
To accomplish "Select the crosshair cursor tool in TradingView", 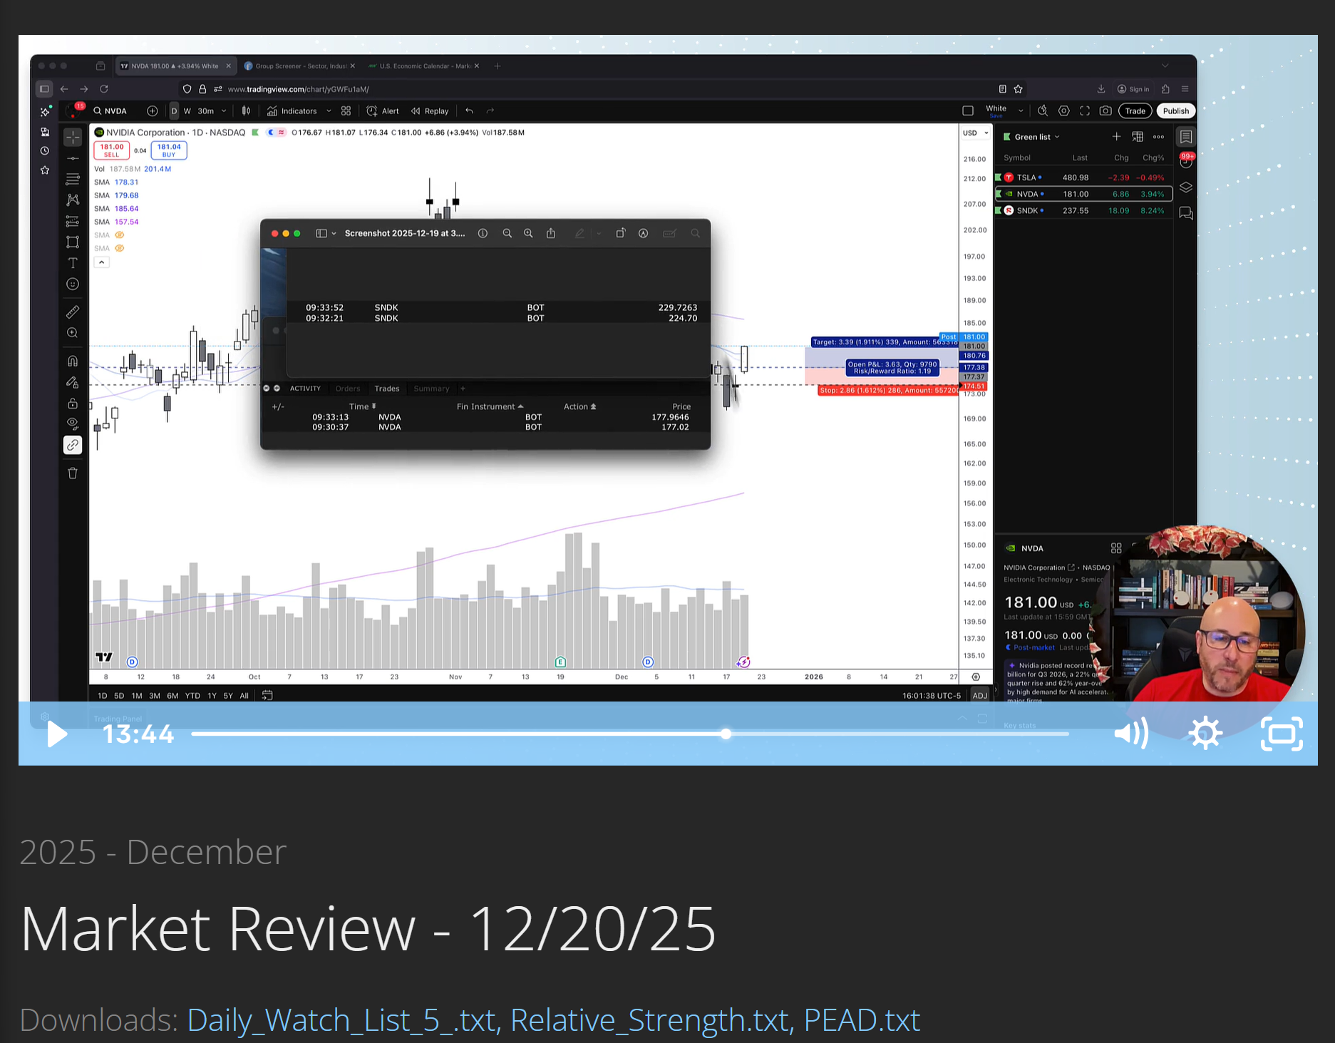I will point(73,137).
